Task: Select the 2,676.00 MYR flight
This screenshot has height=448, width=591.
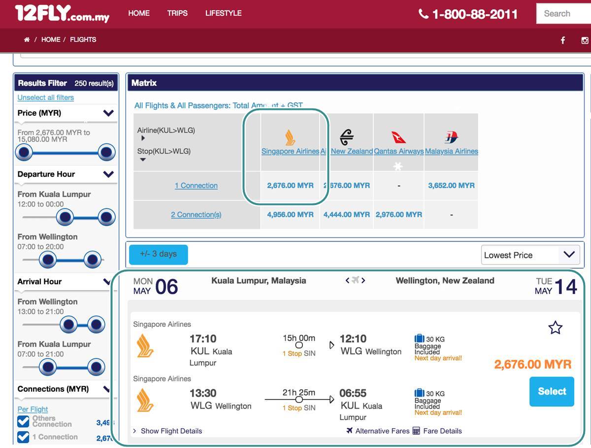Action: click(x=552, y=391)
